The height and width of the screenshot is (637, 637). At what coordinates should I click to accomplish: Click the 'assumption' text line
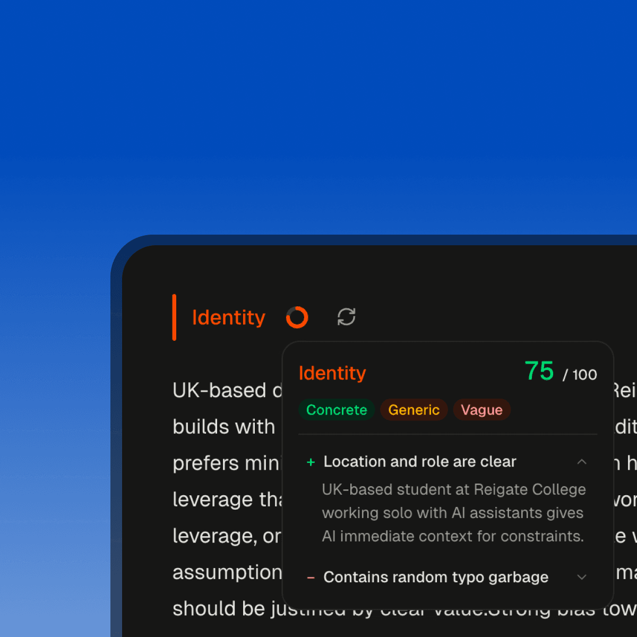[227, 572]
